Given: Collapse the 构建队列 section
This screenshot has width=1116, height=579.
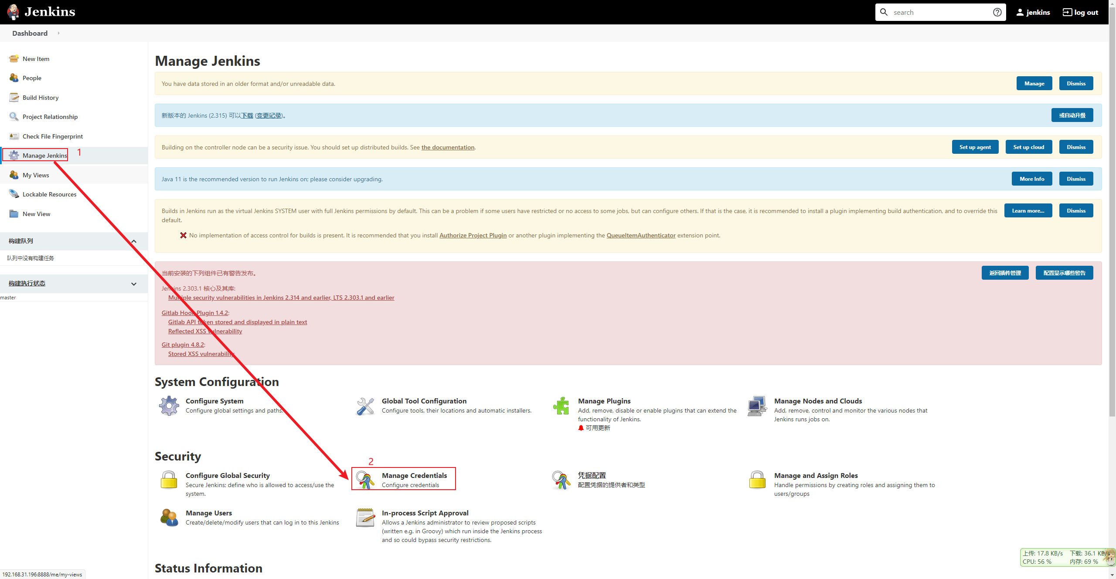Looking at the screenshot, I should click(133, 241).
